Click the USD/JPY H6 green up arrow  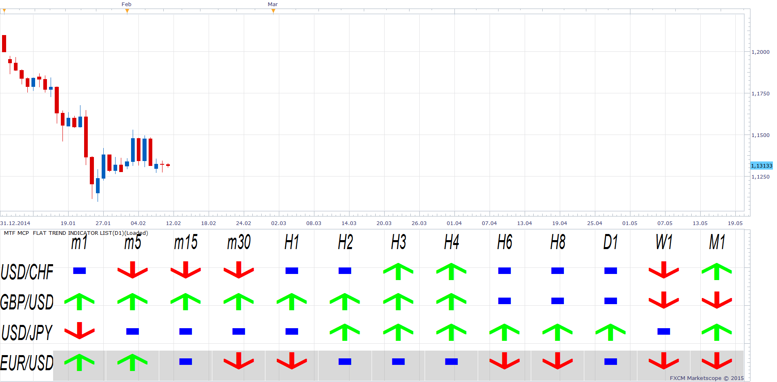[x=504, y=332]
